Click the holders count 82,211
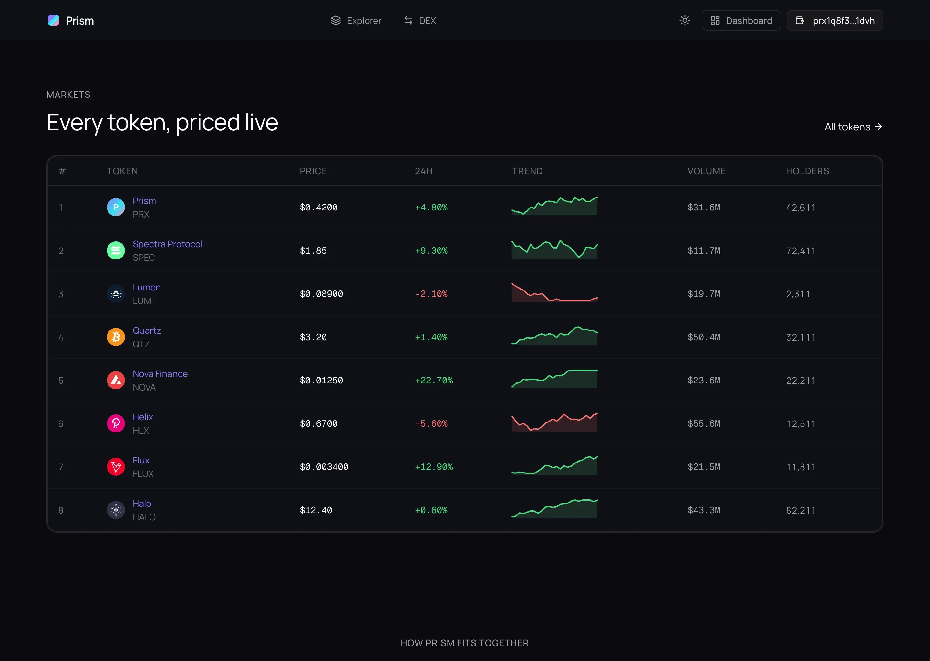This screenshot has height=661, width=930. click(x=801, y=510)
